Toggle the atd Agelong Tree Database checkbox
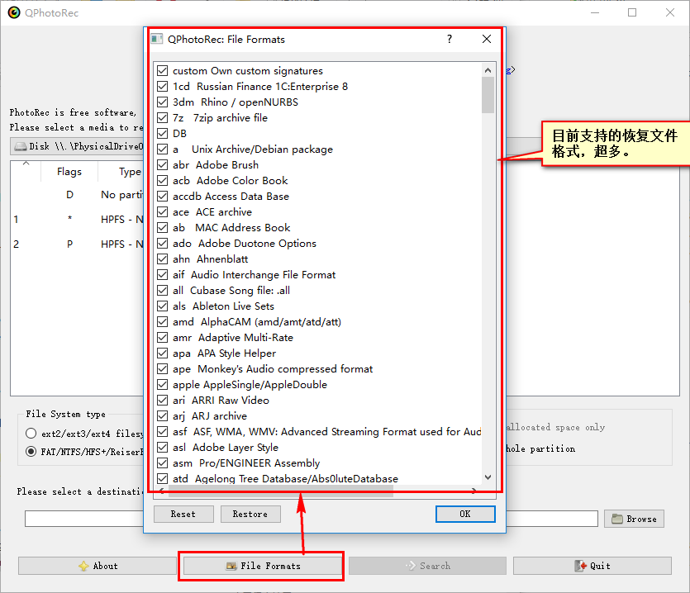The image size is (690, 593). [163, 479]
